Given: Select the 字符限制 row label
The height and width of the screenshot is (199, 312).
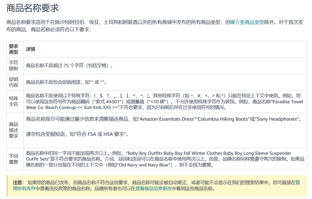Looking at the screenshot, I should pyautogui.click(x=14, y=65).
